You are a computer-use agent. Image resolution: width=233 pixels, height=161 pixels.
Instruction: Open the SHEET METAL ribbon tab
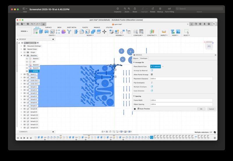pyautogui.click(x=72, y=27)
